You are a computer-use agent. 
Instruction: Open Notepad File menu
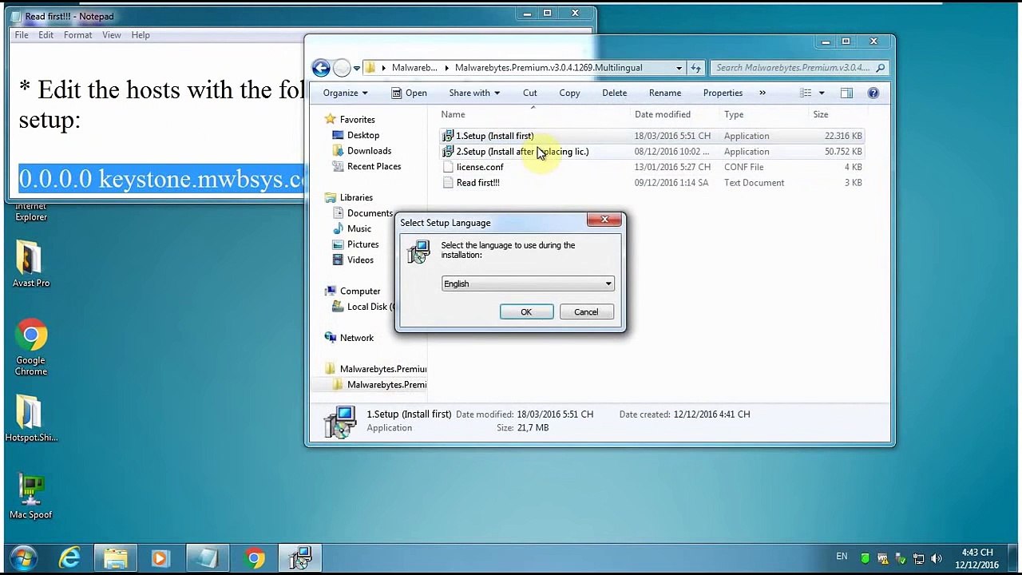(x=22, y=35)
